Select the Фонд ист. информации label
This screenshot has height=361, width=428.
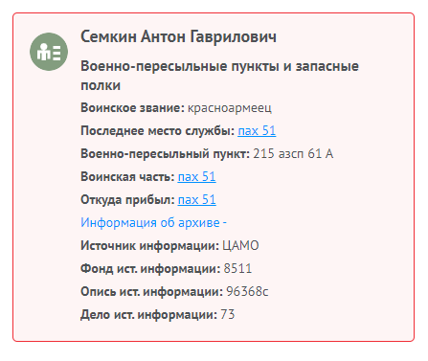tap(150, 269)
